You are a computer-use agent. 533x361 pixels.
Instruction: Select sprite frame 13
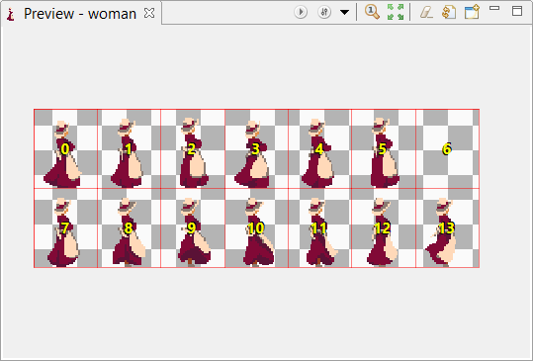448,228
